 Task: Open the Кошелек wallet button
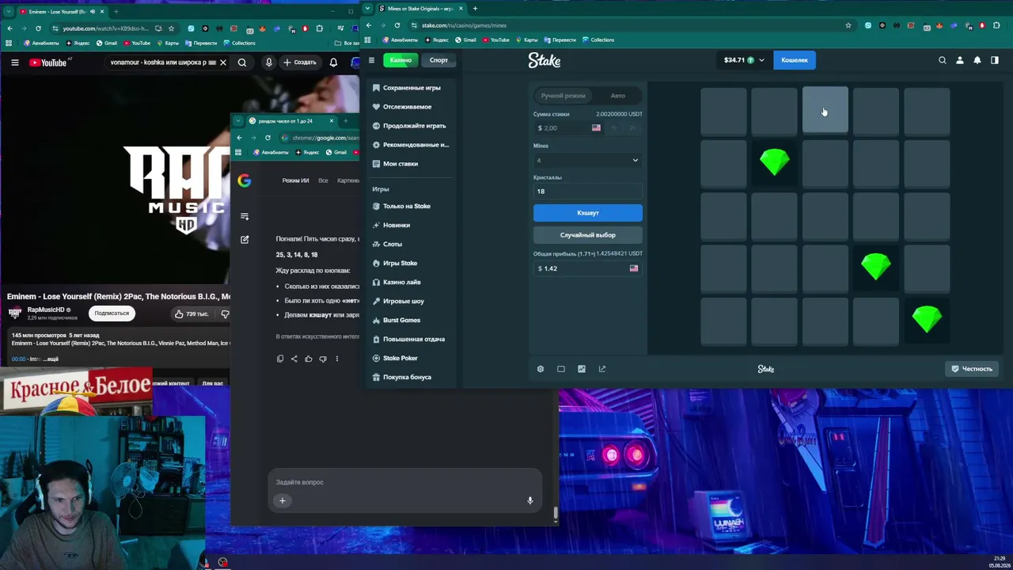[795, 60]
